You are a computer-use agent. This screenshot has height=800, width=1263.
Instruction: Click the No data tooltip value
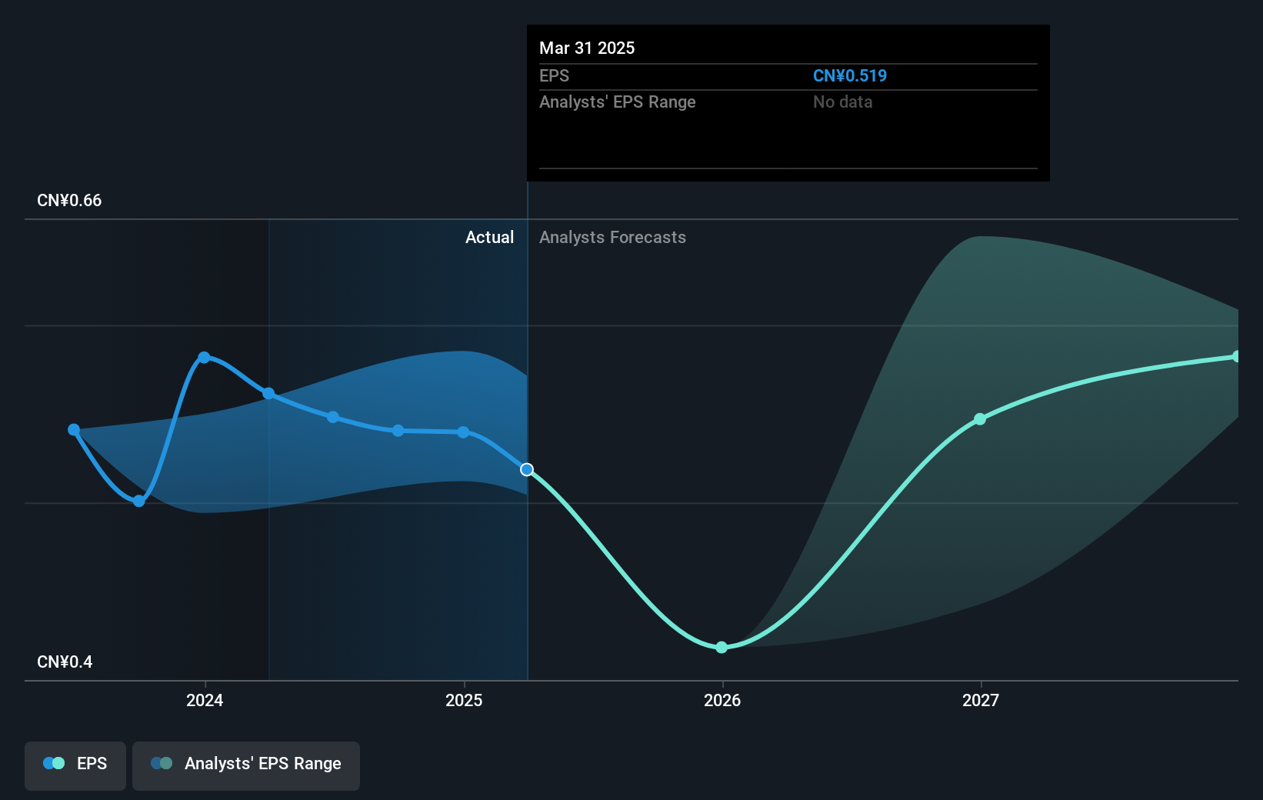843,102
